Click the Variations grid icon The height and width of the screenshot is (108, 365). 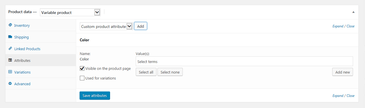pos(10,72)
